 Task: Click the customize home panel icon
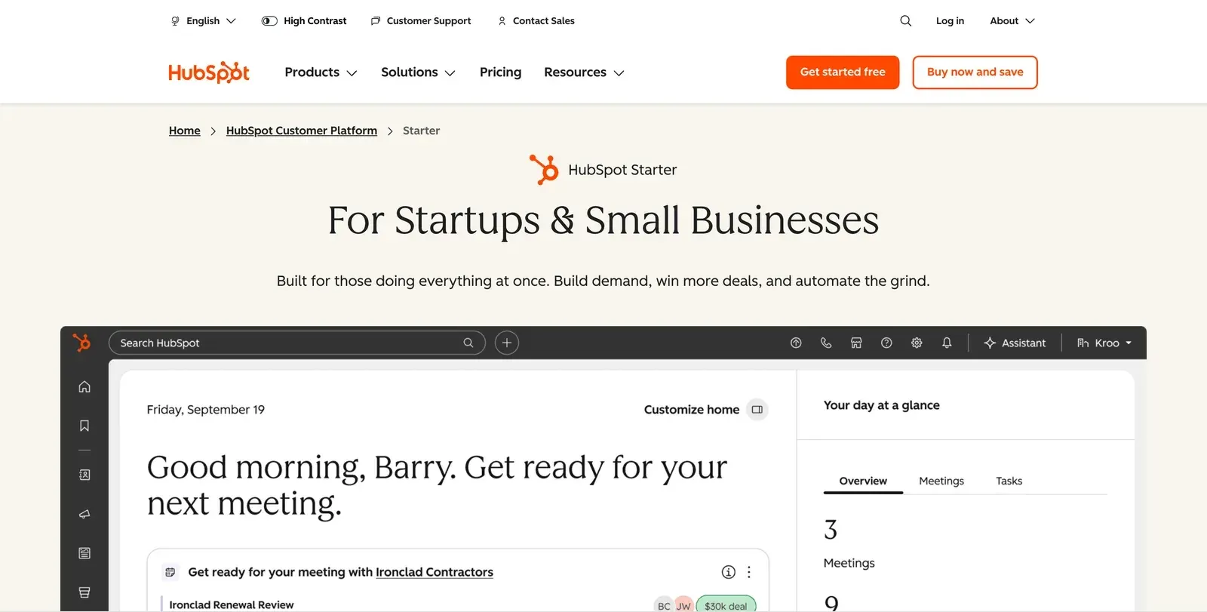(757, 410)
